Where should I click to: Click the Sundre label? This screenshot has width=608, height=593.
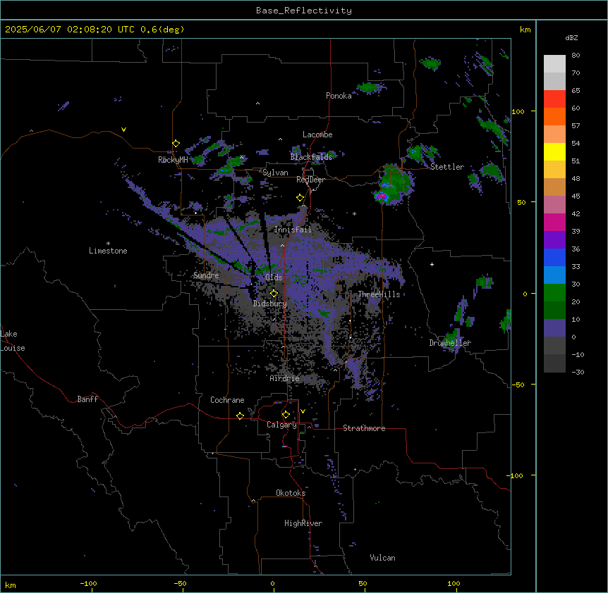[206, 275]
